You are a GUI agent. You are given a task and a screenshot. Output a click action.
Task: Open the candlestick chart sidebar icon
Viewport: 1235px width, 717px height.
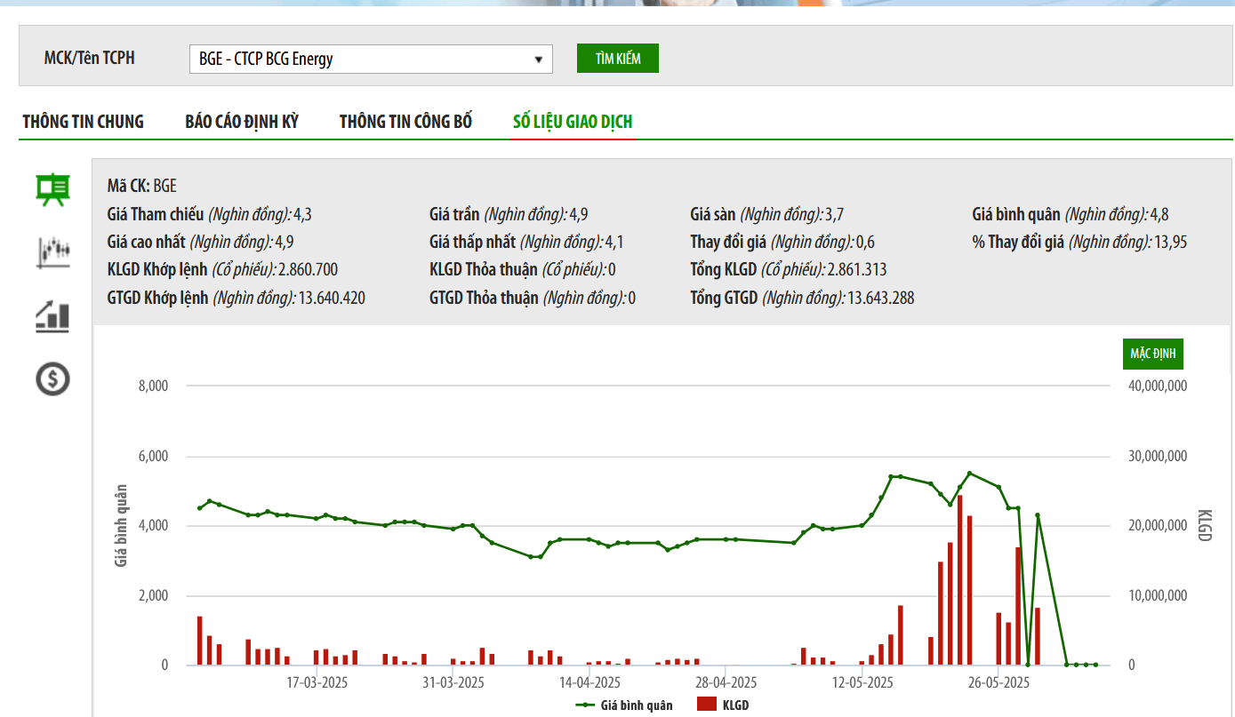coord(52,252)
